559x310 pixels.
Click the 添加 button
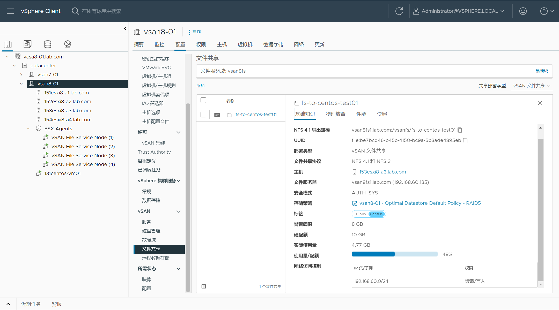200,86
